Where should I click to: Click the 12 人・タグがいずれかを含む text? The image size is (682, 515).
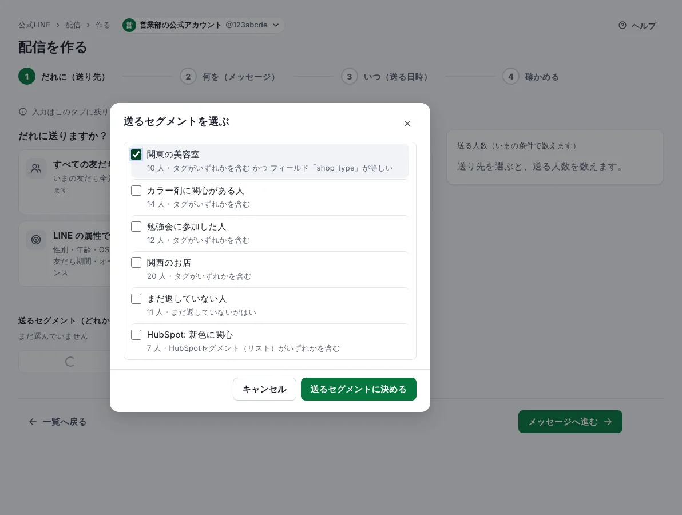[199, 240]
